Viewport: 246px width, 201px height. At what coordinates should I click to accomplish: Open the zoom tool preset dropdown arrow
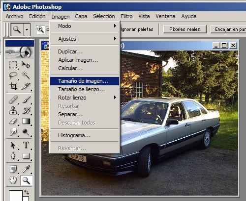pos(27,29)
